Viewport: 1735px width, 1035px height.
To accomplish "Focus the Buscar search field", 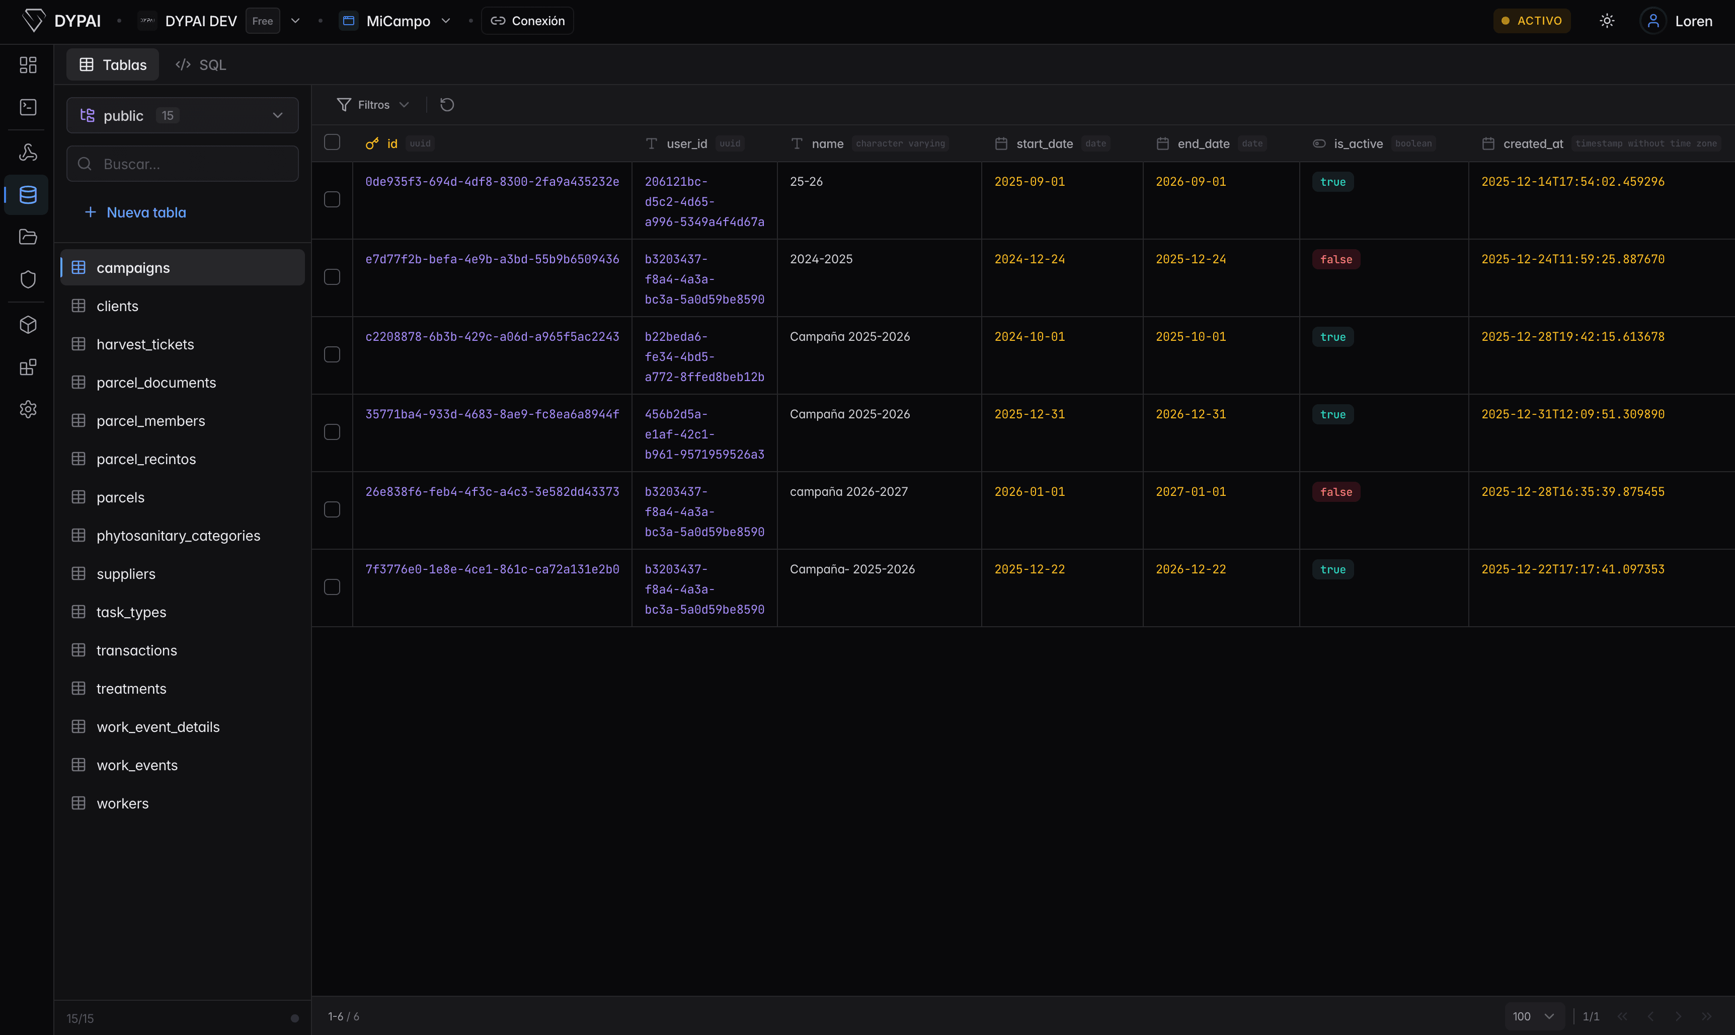I will 183,164.
